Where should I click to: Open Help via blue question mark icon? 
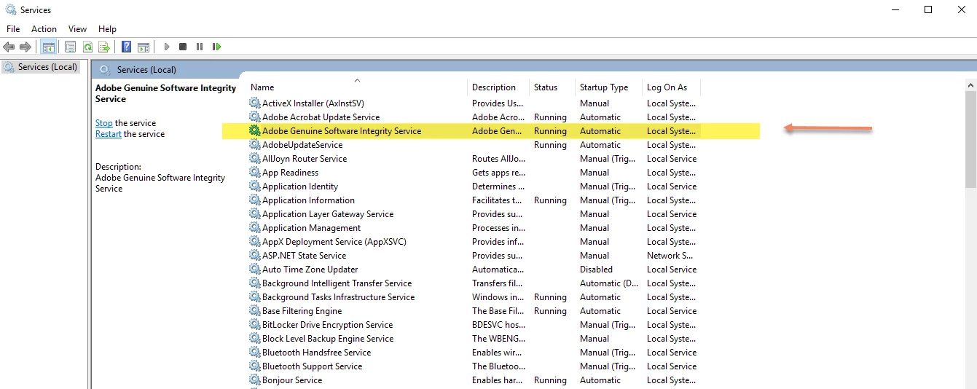click(127, 47)
